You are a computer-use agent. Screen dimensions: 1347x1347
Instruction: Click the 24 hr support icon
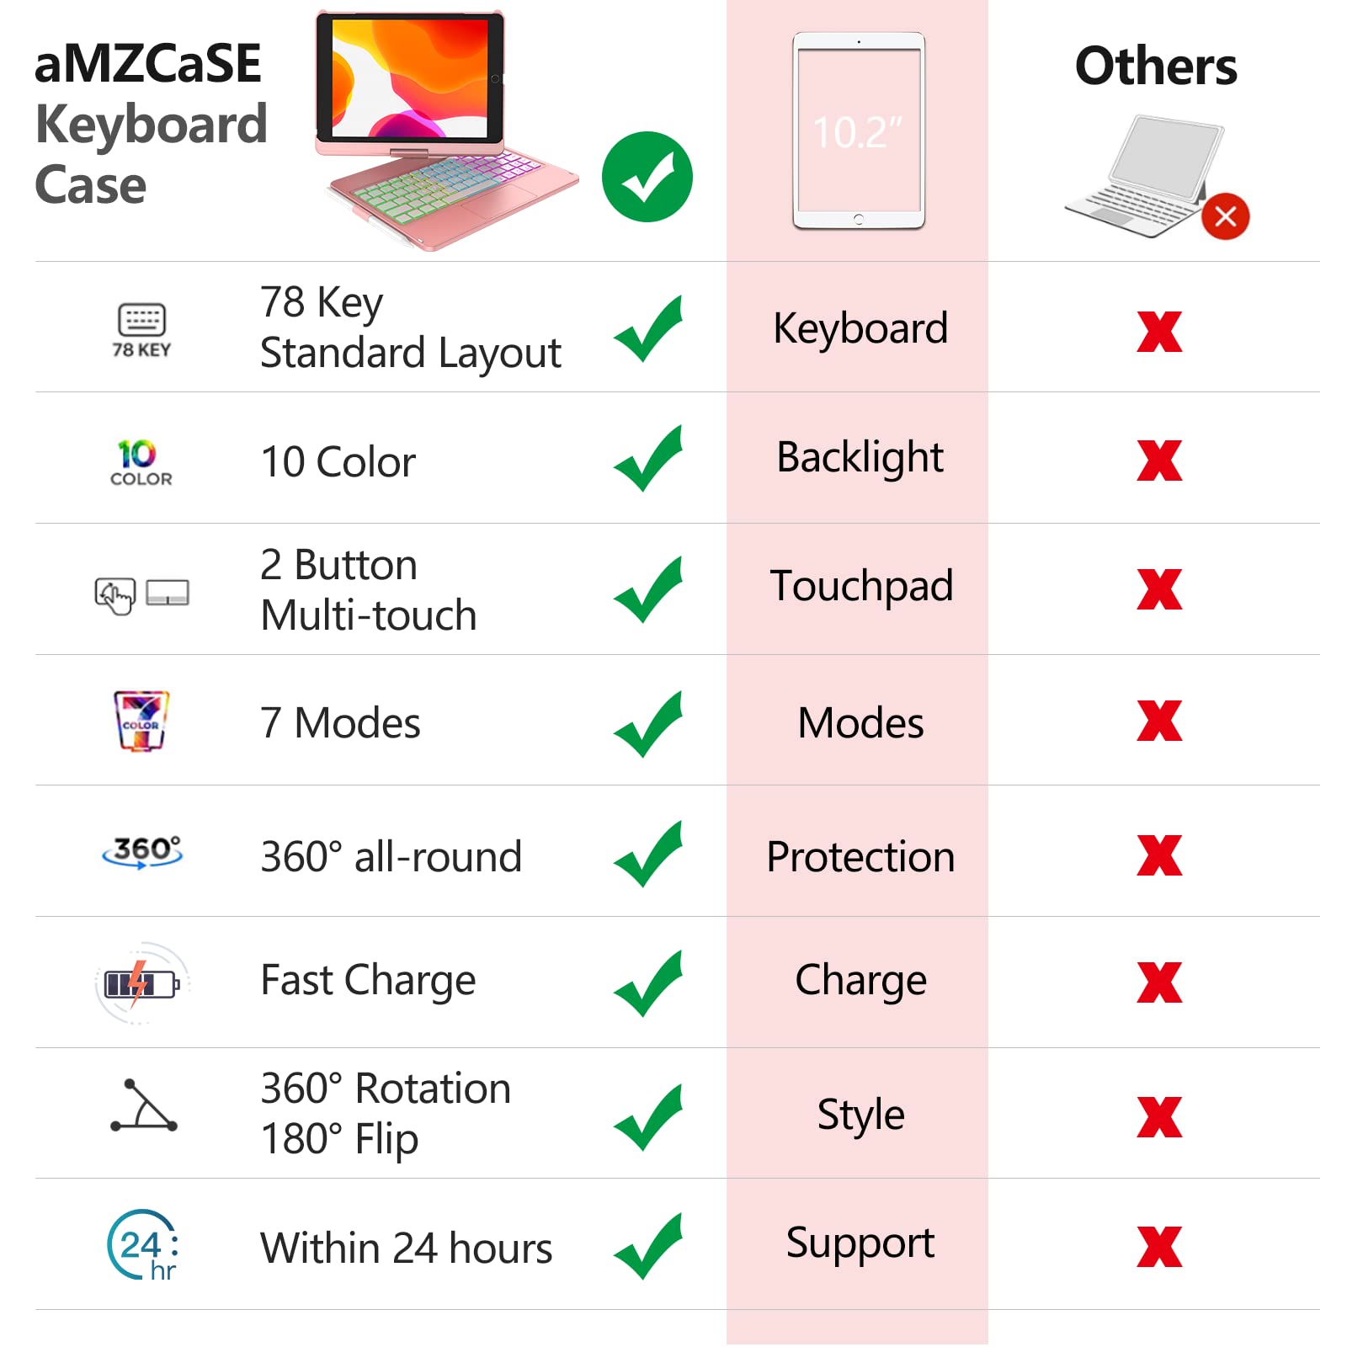click(143, 1245)
